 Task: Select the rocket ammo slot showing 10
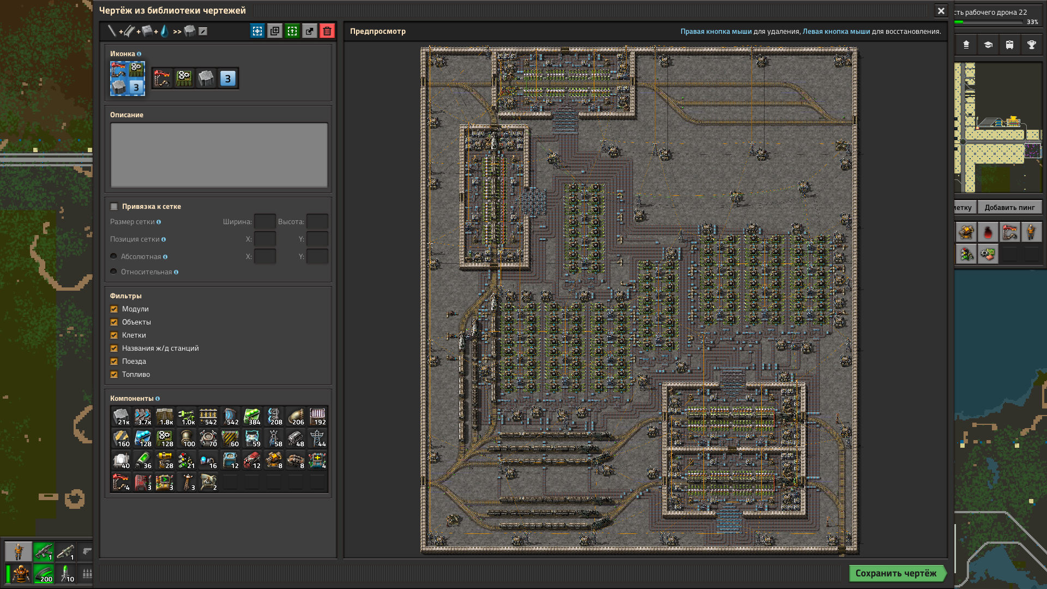[x=65, y=573]
